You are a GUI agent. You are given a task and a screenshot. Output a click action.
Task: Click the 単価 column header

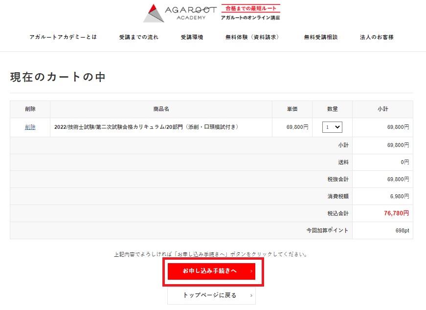click(292, 109)
